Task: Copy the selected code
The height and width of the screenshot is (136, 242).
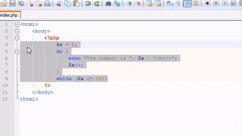Action: click(67, 3)
